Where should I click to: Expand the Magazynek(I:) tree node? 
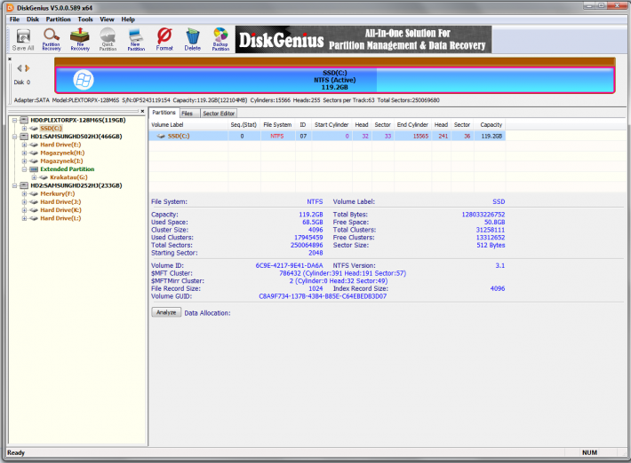click(24, 161)
